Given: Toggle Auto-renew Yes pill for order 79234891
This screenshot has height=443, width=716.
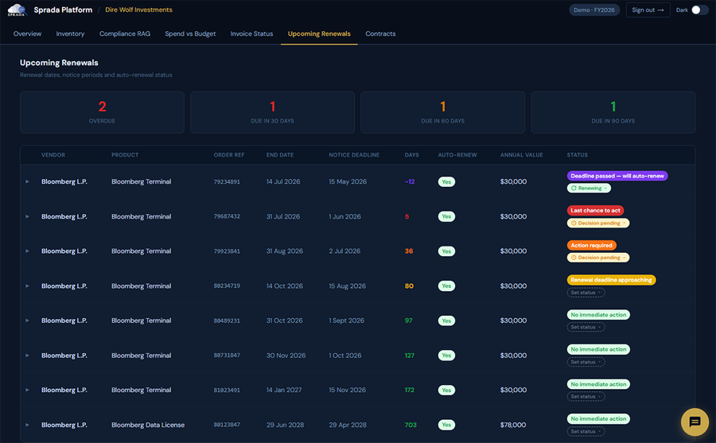Looking at the screenshot, I should tap(446, 182).
